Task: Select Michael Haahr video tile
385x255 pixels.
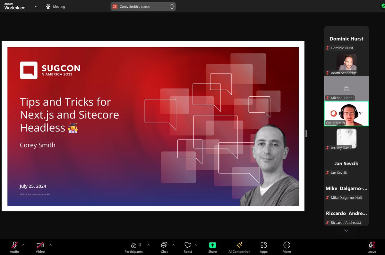Action: point(346,89)
